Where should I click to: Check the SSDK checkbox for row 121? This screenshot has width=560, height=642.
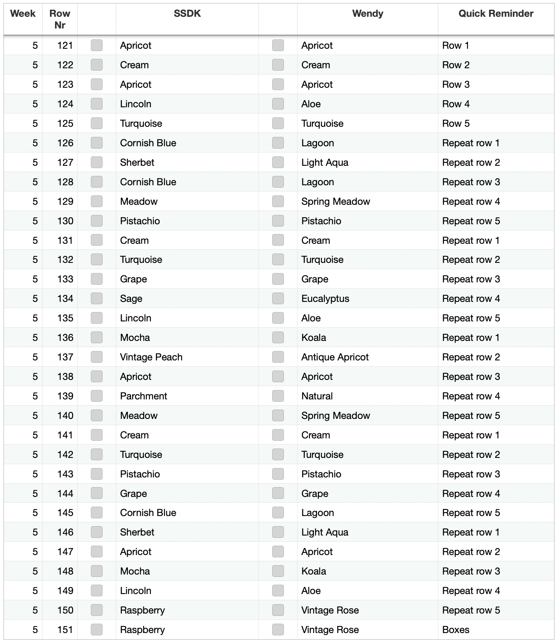(97, 45)
